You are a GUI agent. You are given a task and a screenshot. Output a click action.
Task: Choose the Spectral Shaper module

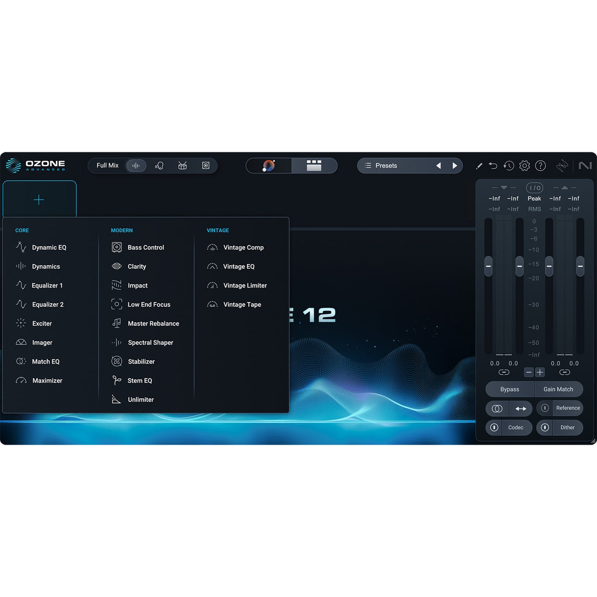143,343
